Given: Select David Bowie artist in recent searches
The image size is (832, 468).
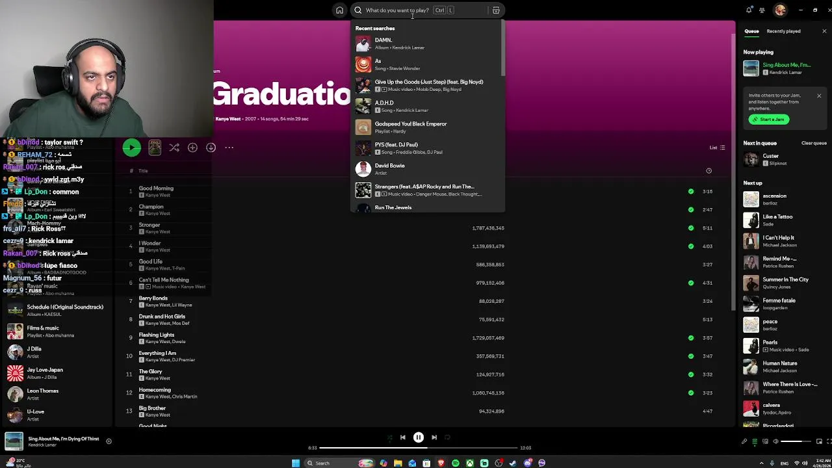Looking at the screenshot, I should (426, 169).
